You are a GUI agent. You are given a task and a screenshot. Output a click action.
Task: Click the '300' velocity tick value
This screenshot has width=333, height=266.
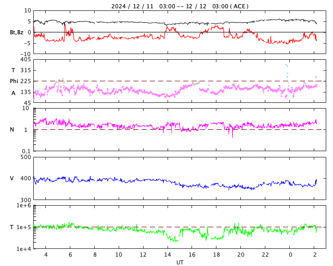click(x=25, y=200)
